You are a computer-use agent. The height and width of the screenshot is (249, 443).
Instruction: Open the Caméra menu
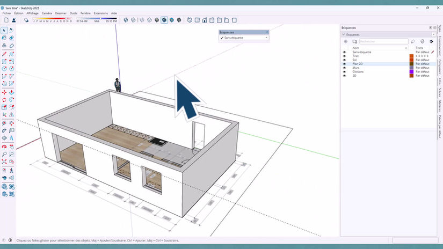click(x=47, y=13)
